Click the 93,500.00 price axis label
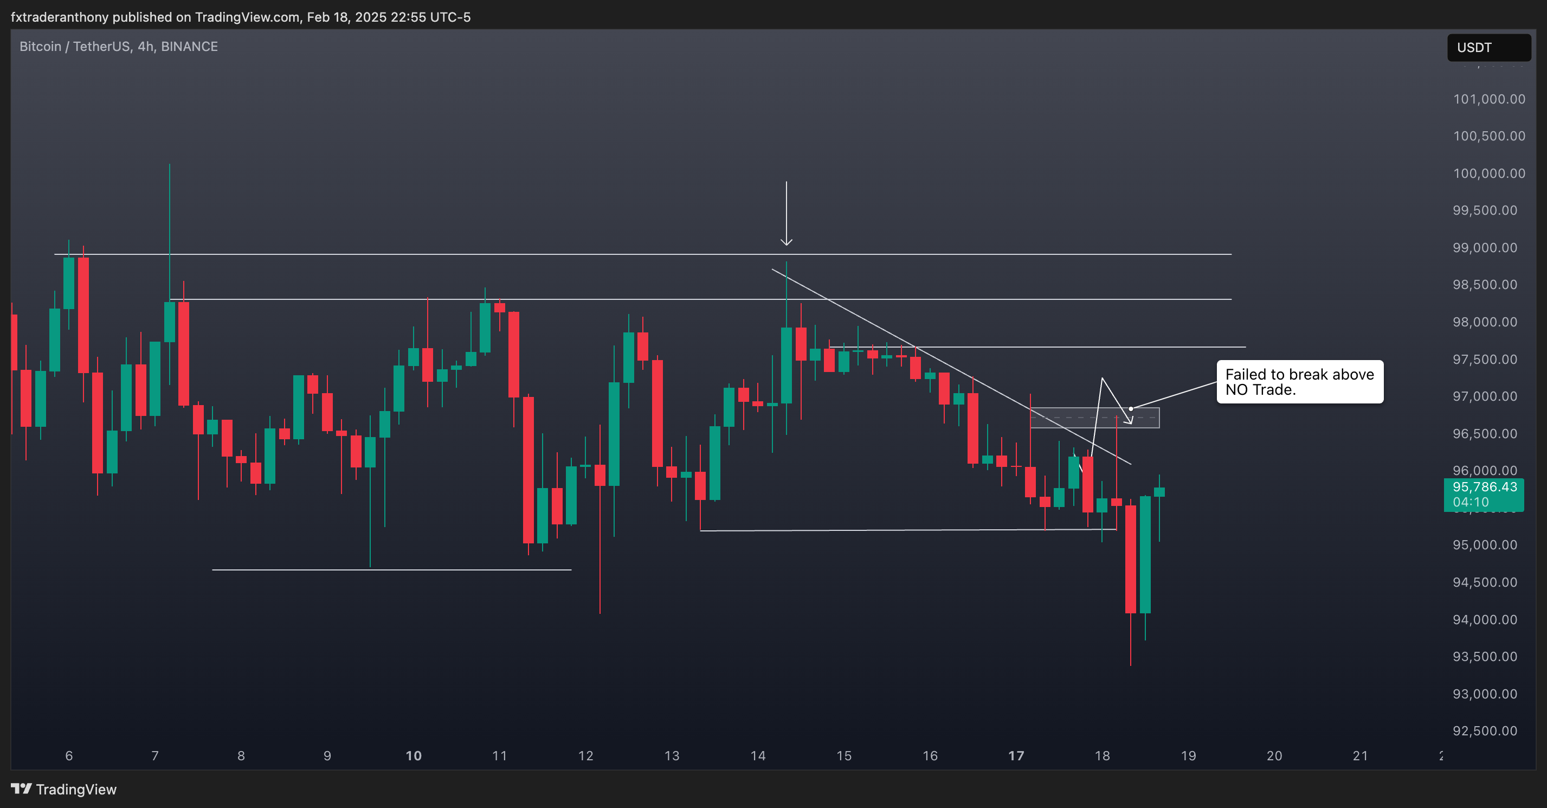Viewport: 1547px width, 808px height. coord(1485,657)
